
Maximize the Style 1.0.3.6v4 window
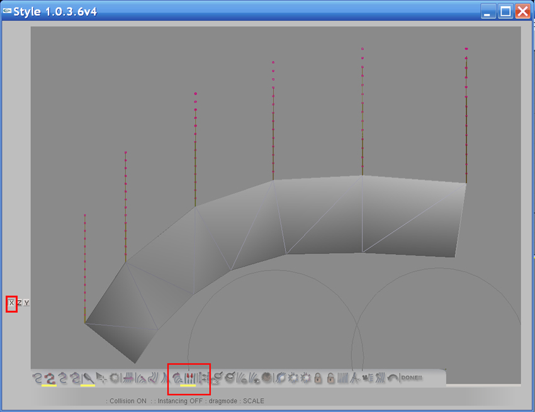point(505,11)
